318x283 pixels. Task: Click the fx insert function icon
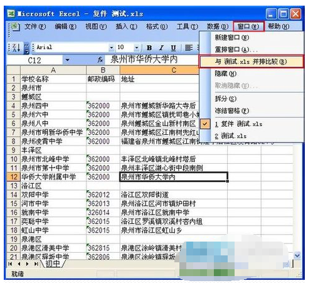tap(100, 60)
